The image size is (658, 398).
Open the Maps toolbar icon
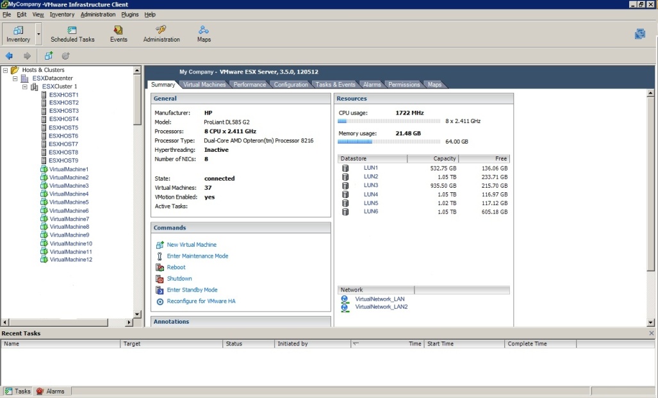click(204, 30)
